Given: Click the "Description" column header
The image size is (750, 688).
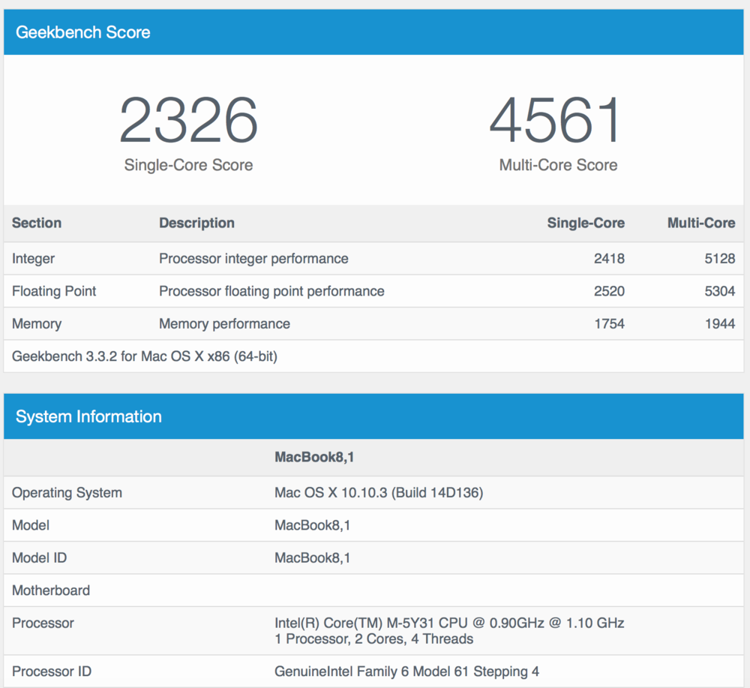Looking at the screenshot, I should click(x=196, y=223).
